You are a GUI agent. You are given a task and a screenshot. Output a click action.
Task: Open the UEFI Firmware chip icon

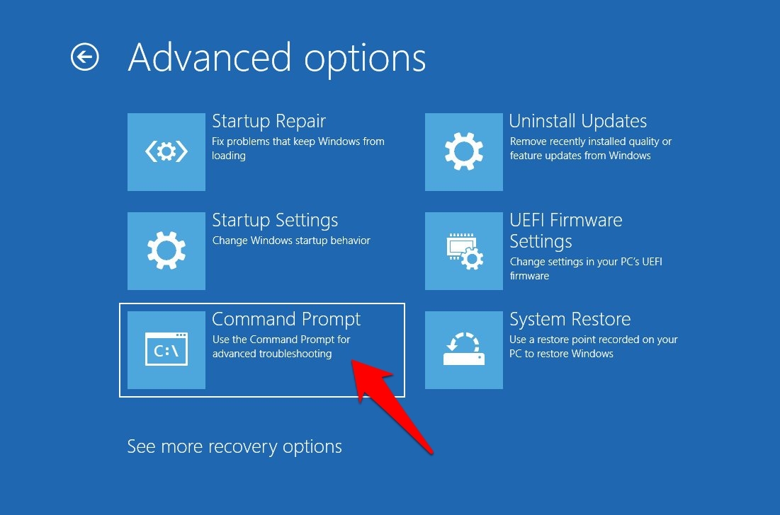[x=463, y=251]
